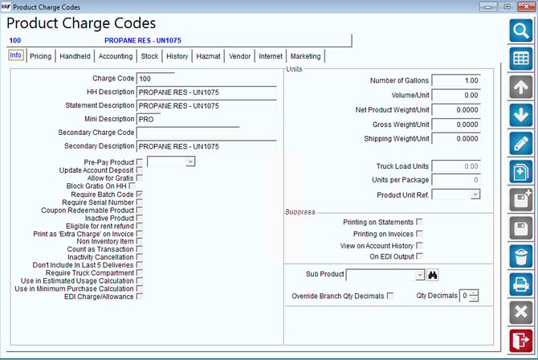Click the printer icon

[521, 284]
